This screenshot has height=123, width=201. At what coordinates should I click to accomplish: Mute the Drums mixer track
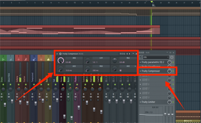click(x=3, y=84)
